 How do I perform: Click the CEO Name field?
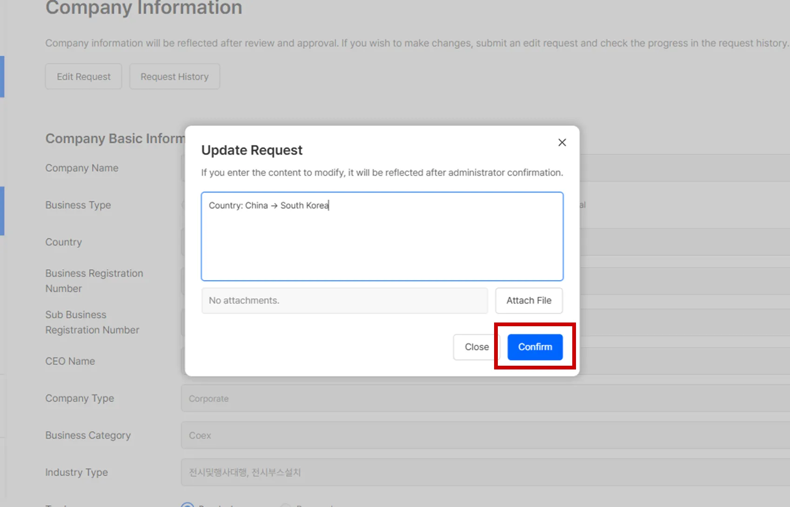click(x=684, y=361)
